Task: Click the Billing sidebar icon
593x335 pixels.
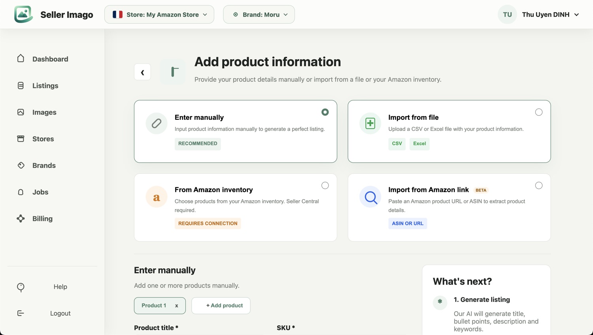Action: click(x=21, y=218)
